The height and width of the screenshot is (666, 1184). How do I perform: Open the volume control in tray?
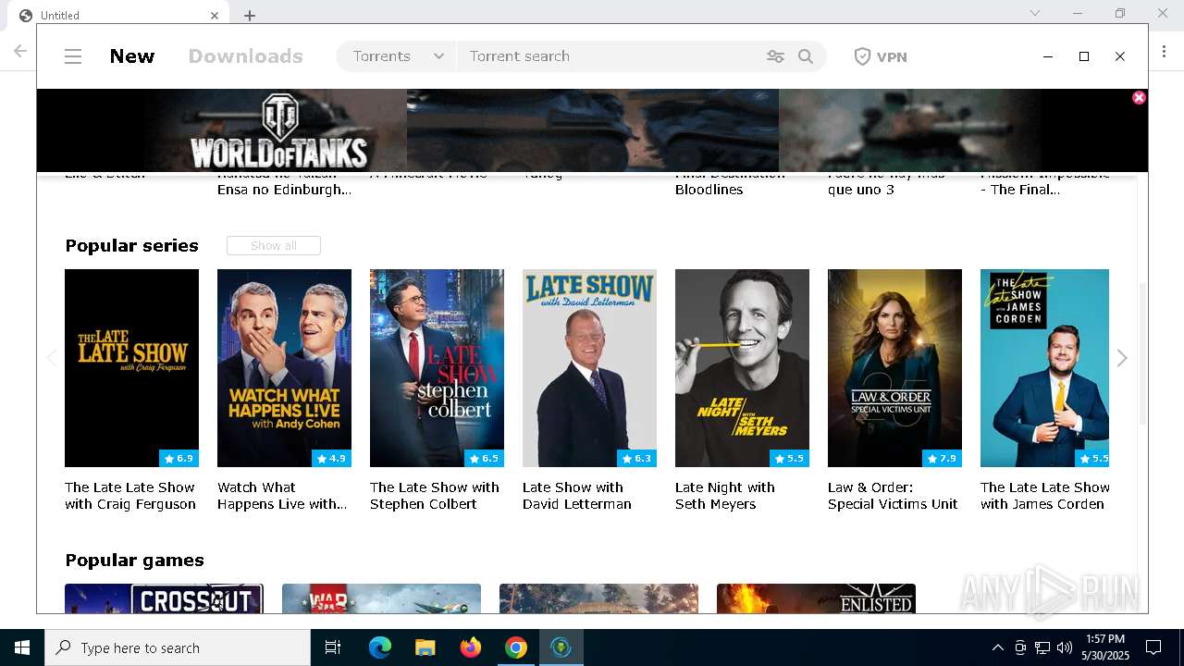(1065, 647)
